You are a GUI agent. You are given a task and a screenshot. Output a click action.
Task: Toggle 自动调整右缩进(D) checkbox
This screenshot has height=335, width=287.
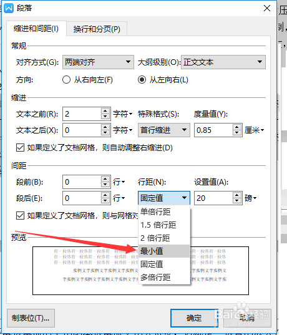pos(20,147)
